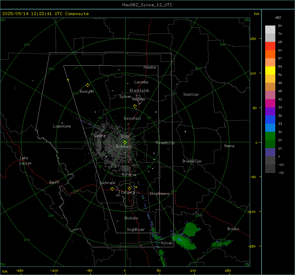Click the Cochrane town label
Image resolution: width=295 pixels, height=275 pixels.
click(x=107, y=183)
